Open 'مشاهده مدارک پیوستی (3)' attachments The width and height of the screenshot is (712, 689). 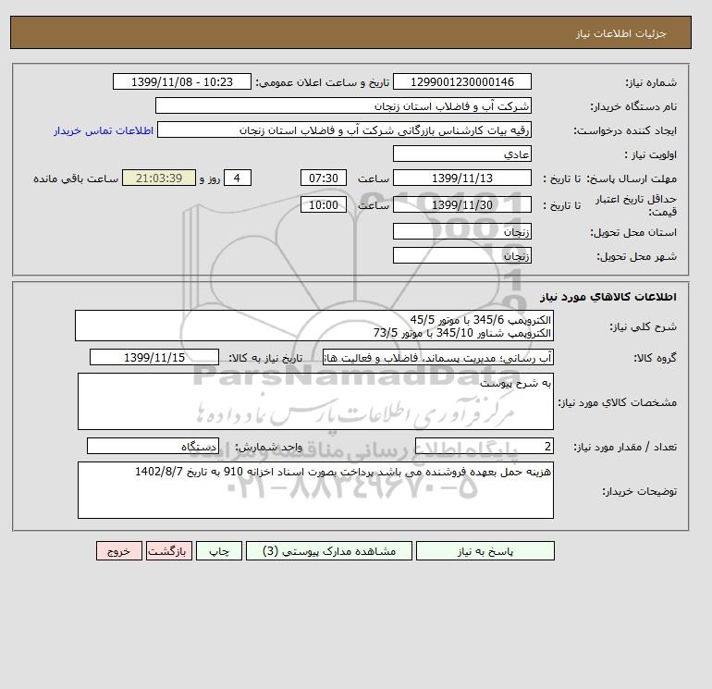coord(329,551)
